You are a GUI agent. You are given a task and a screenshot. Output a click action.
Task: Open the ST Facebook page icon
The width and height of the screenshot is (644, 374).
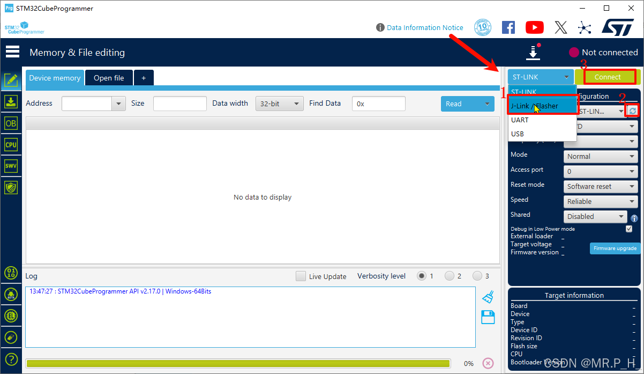click(508, 27)
